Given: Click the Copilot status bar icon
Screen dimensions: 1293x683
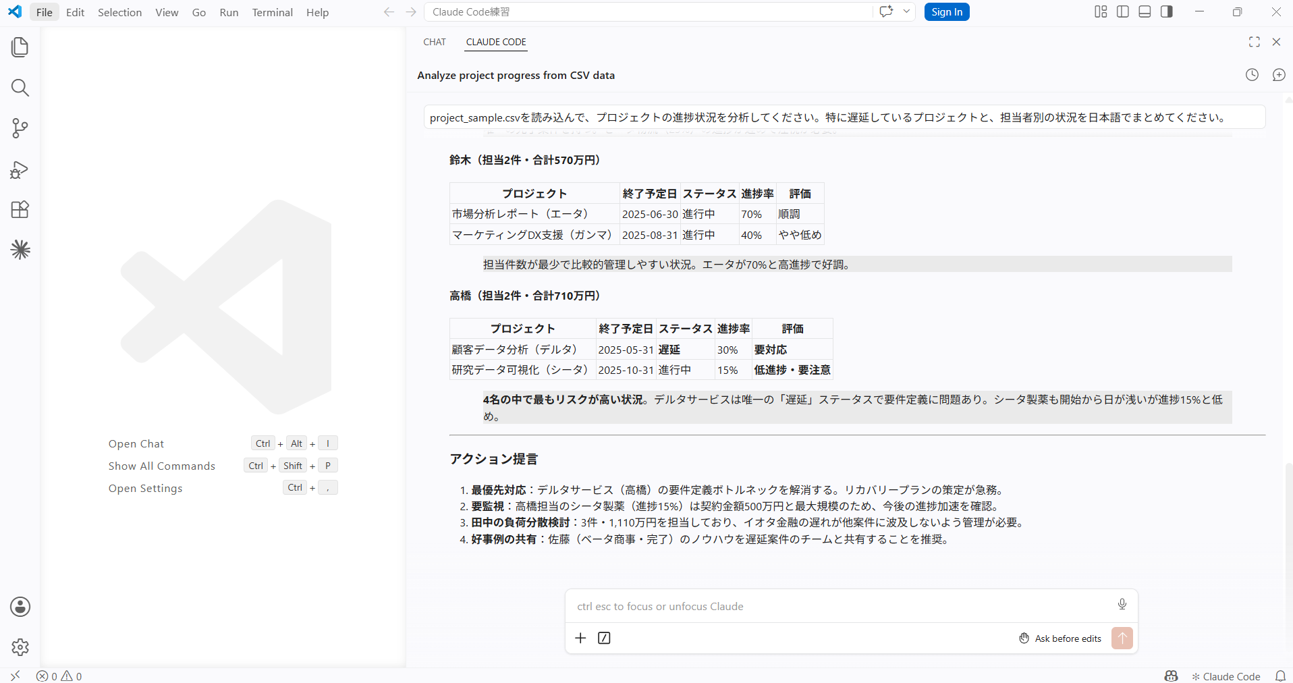Looking at the screenshot, I should 1171,676.
